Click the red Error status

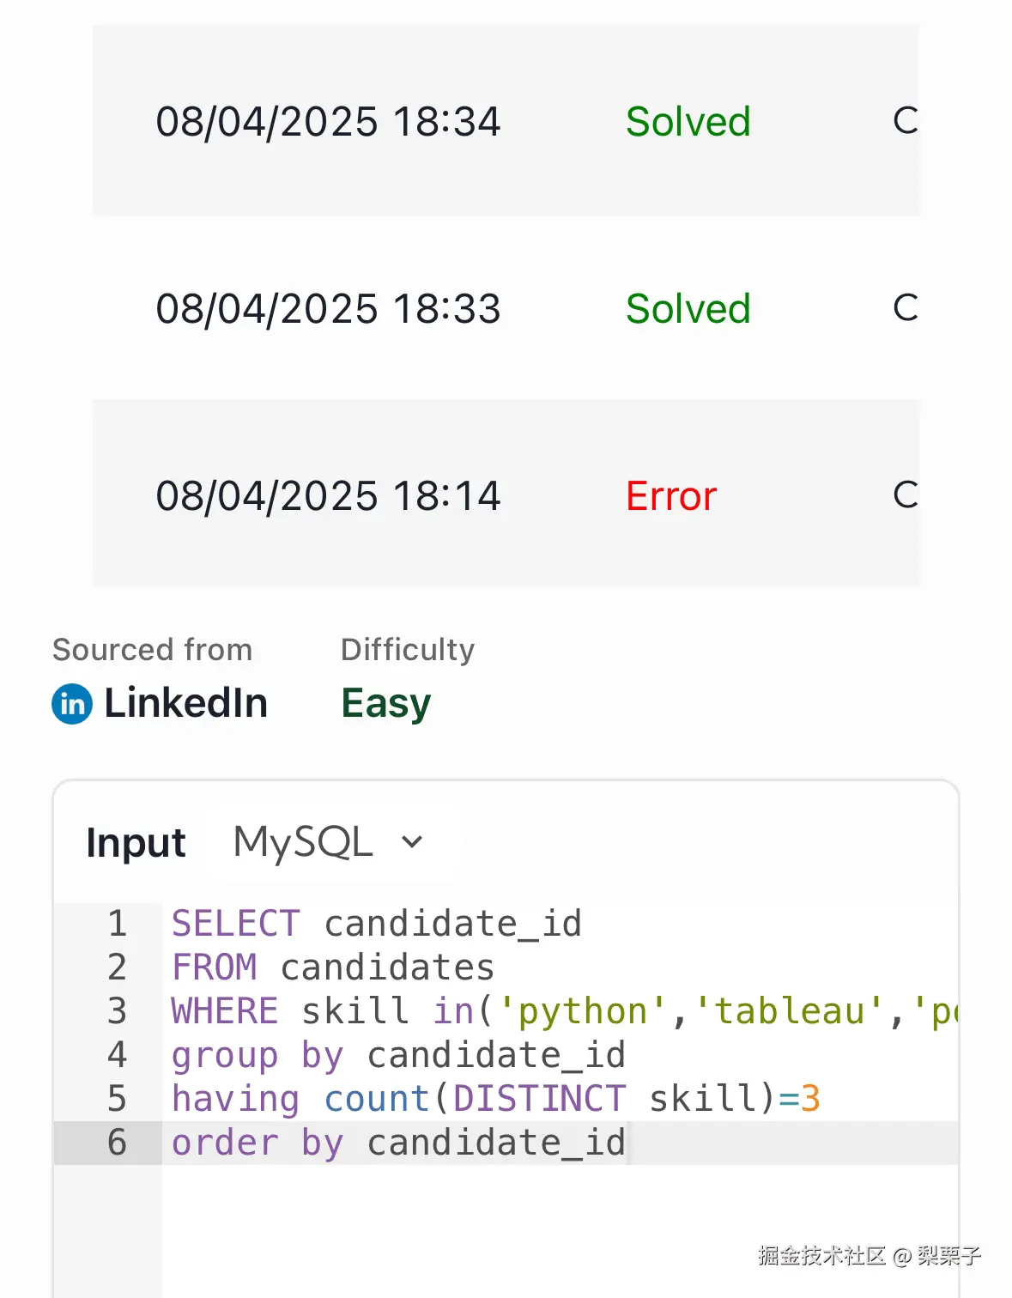click(x=671, y=496)
